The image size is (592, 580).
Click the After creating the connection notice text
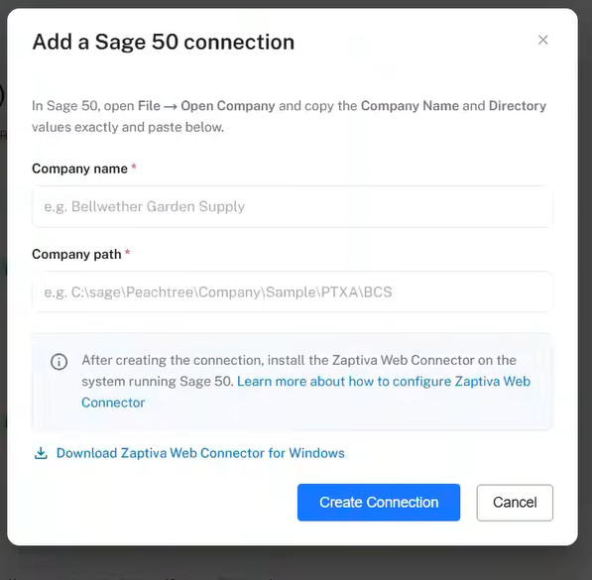(x=298, y=371)
